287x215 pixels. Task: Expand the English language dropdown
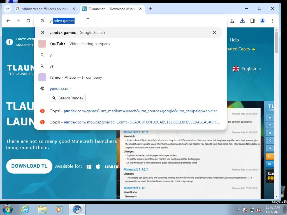point(247,69)
